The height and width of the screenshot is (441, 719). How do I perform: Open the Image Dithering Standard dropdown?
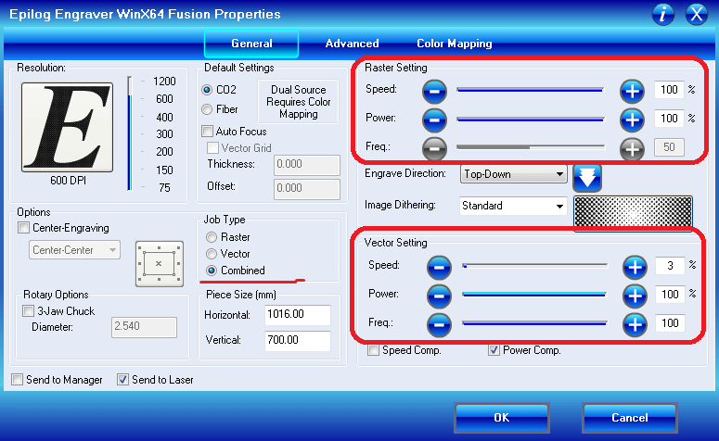[514, 206]
